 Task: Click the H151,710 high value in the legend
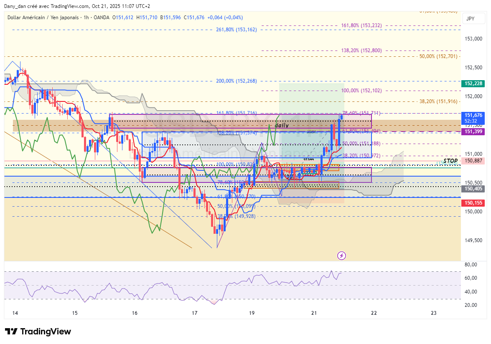click(x=147, y=18)
